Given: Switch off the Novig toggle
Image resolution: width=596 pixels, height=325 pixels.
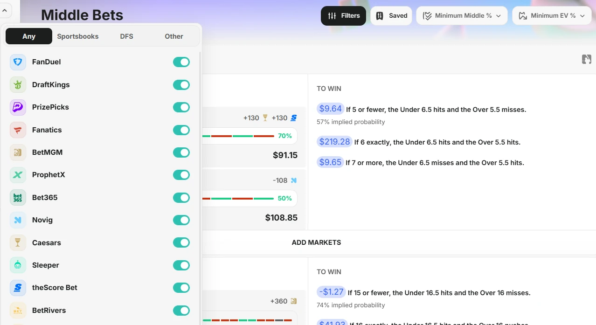Looking at the screenshot, I should tap(181, 220).
